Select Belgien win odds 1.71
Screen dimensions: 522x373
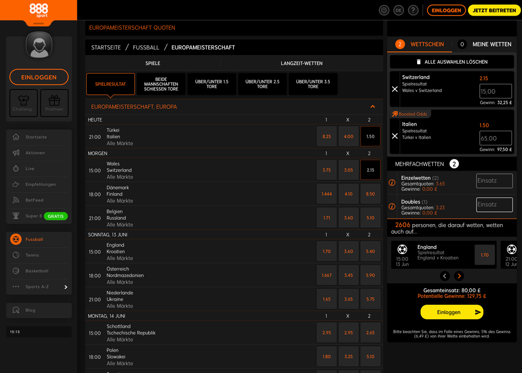[327, 218]
